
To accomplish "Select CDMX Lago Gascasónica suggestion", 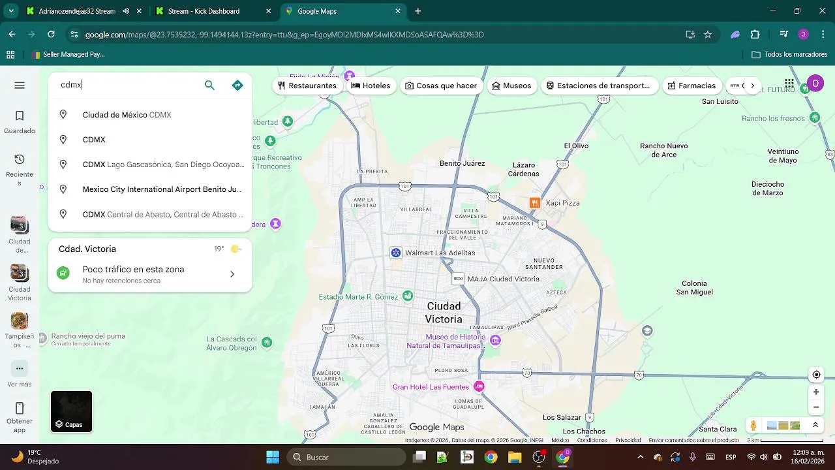I will click(150, 164).
